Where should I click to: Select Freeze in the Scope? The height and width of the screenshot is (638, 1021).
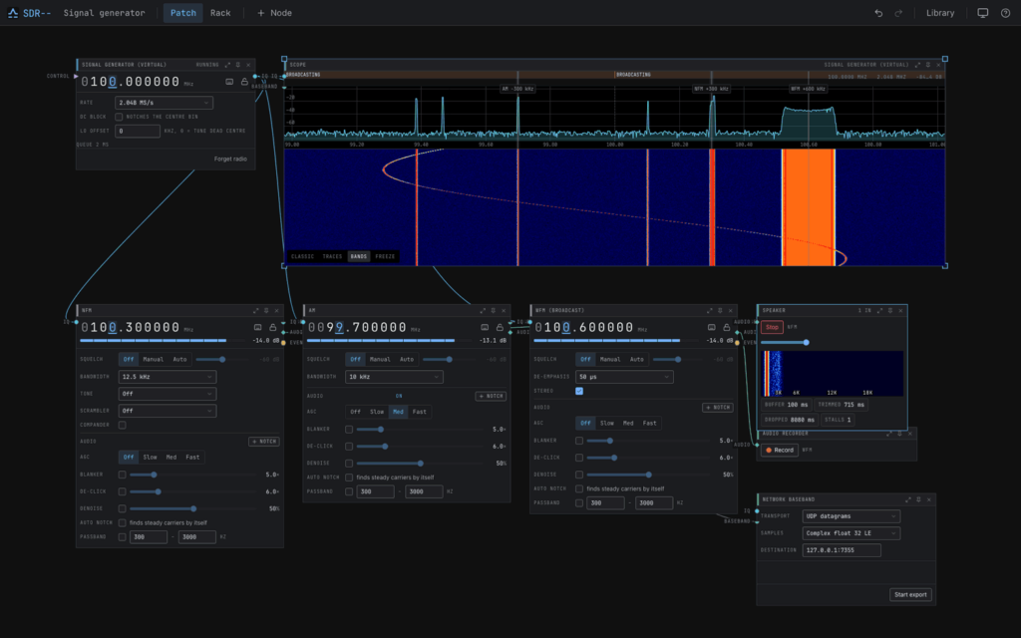pyautogui.click(x=385, y=256)
